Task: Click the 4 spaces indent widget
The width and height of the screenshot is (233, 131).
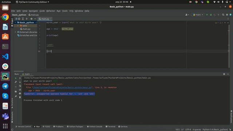Action: tap(197, 130)
